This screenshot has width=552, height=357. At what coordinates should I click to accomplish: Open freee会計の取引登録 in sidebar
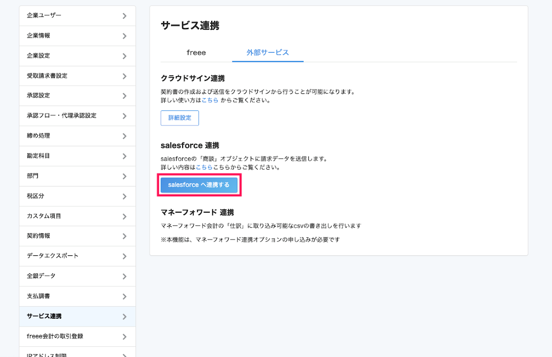click(77, 336)
